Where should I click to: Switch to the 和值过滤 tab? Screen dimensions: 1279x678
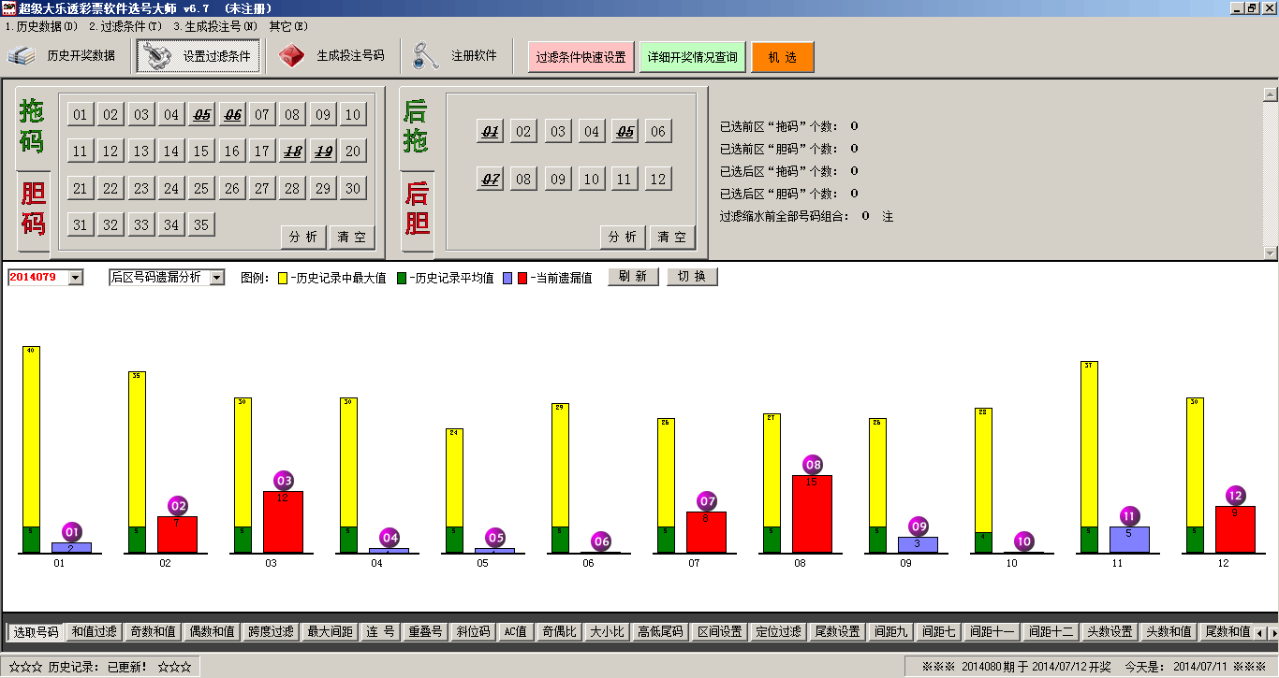click(95, 632)
